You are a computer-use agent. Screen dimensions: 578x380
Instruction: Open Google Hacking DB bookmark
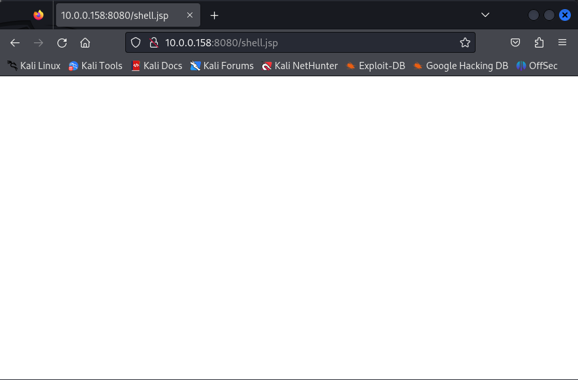click(461, 66)
